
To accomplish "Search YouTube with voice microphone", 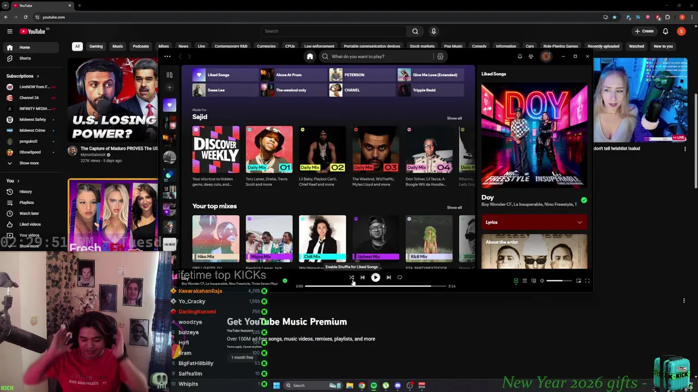I will pyautogui.click(x=434, y=31).
